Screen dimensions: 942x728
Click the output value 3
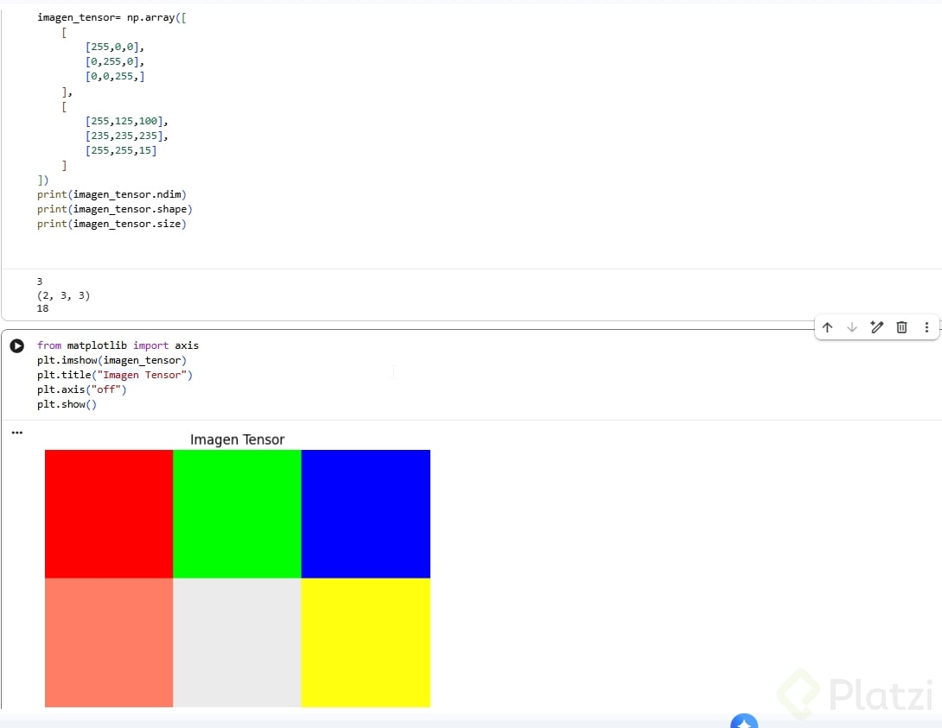coord(40,282)
